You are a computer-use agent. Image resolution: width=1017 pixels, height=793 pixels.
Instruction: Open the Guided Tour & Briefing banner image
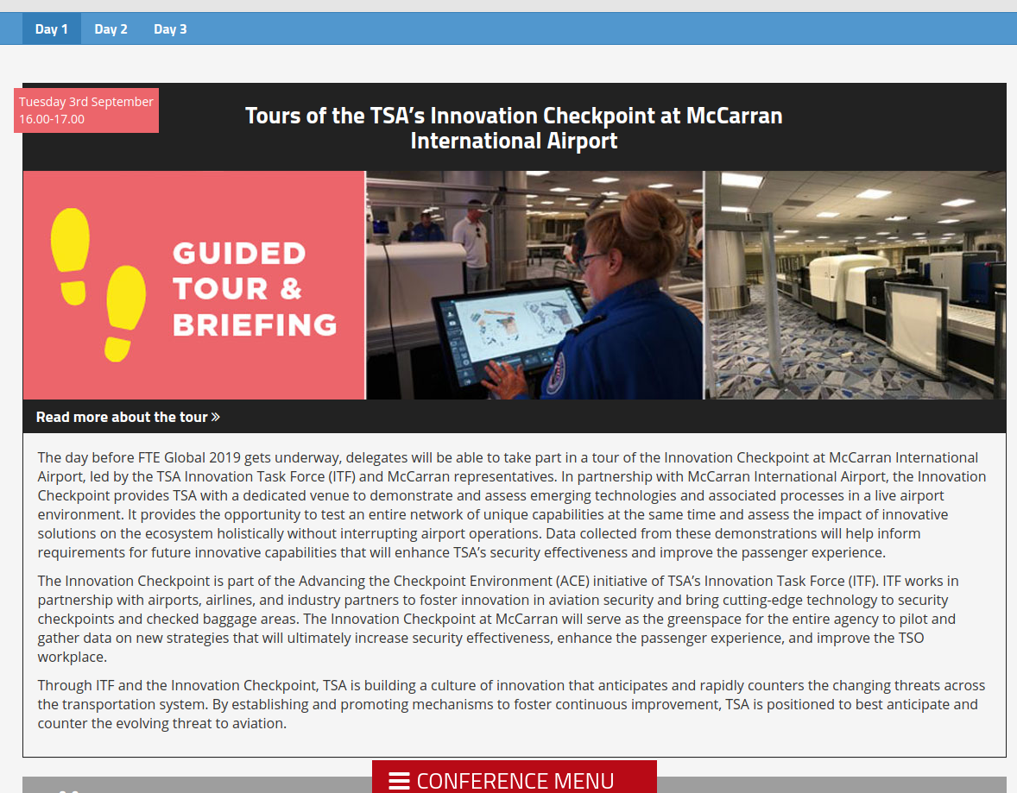pos(194,286)
